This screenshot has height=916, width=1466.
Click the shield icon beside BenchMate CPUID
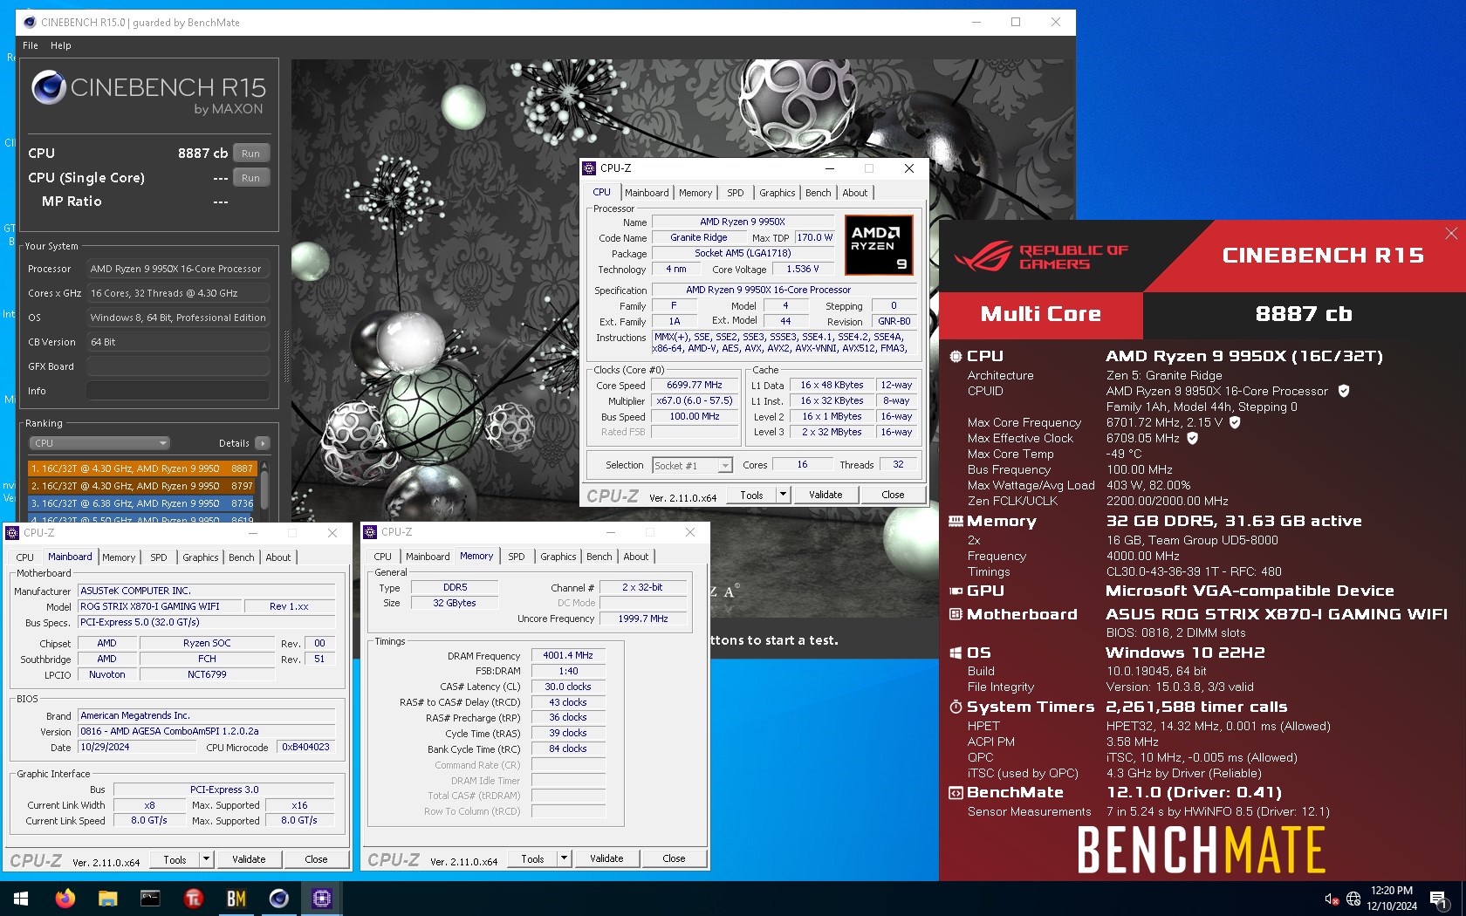[x=1344, y=391]
